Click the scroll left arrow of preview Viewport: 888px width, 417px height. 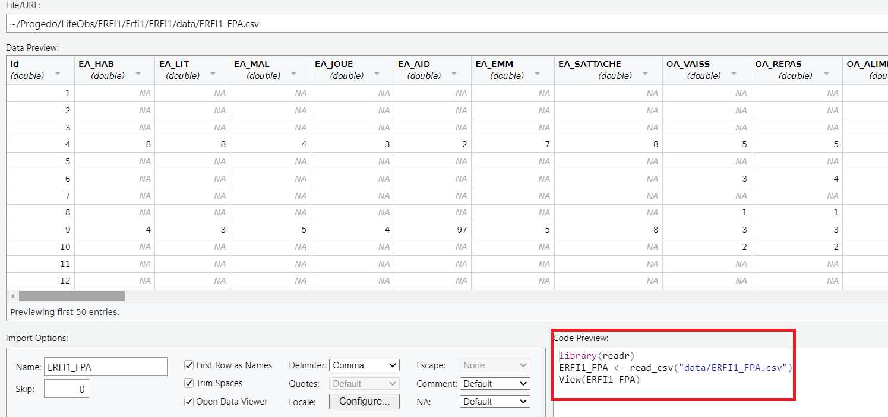[12, 296]
